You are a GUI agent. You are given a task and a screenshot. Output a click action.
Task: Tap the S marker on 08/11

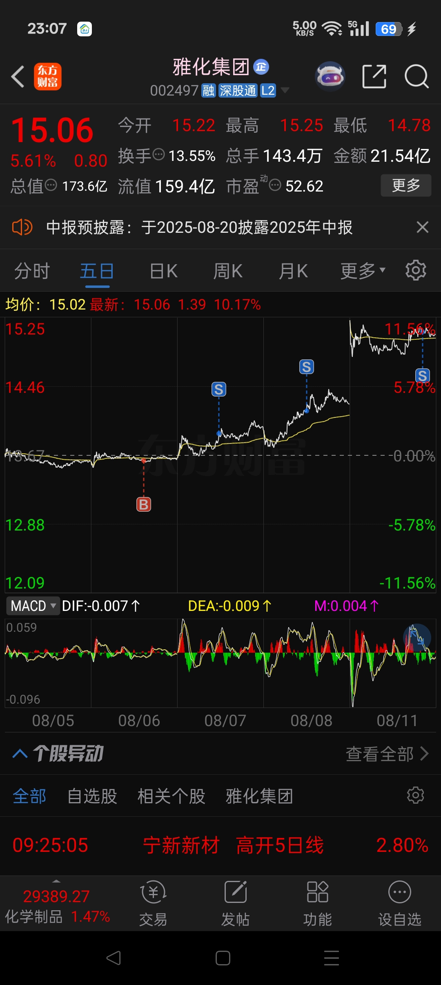pyautogui.click(x=423, y=375)
